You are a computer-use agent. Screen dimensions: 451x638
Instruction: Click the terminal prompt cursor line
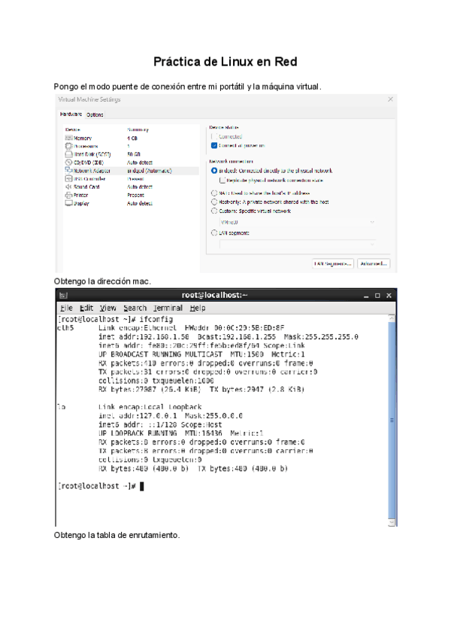(x=101, y=486)
